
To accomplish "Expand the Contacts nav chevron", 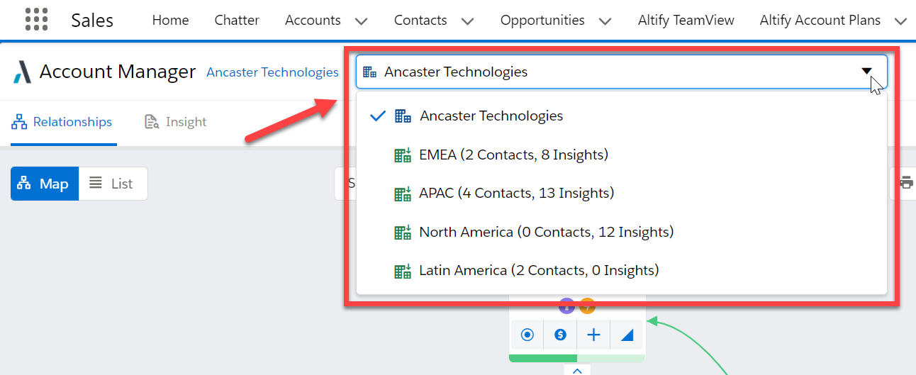I will point(467,21).
